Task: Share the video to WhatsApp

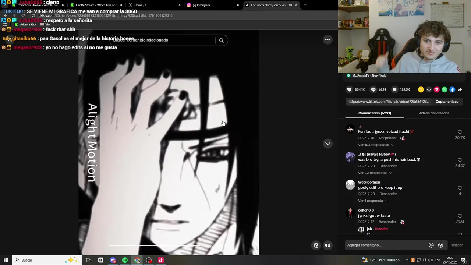Action: pyautogui.click(x=445, y=89)
